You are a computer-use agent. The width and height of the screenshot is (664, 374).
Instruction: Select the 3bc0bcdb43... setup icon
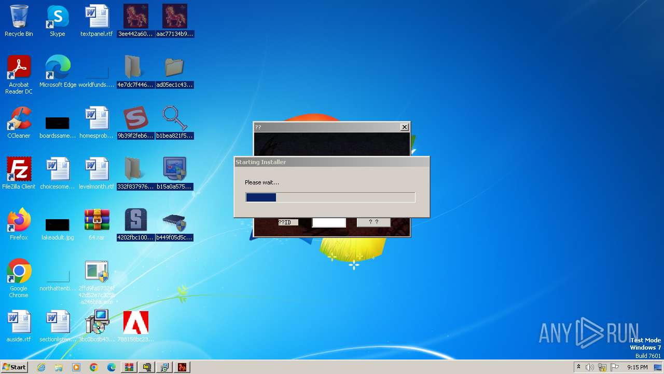[96, 326]
